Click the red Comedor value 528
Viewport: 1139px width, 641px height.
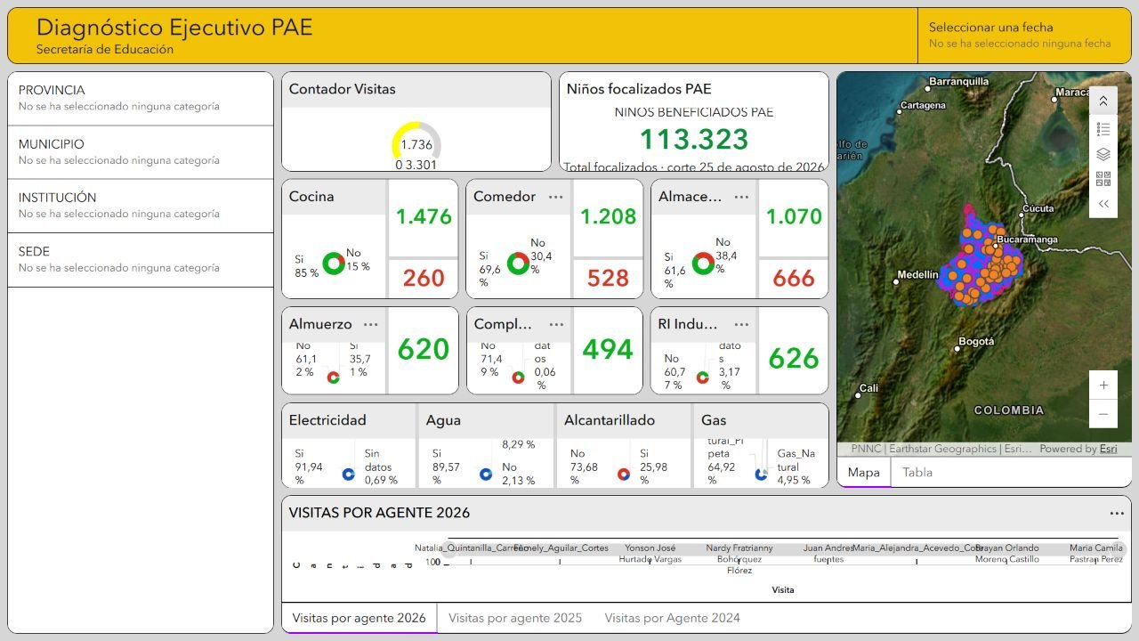pos(609,279)
